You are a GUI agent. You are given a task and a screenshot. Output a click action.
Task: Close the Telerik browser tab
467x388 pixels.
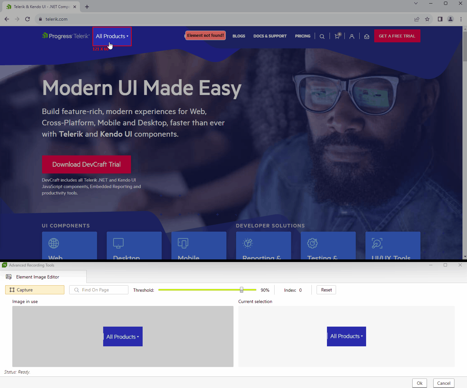pyautogui.click(x=75, y=7)
